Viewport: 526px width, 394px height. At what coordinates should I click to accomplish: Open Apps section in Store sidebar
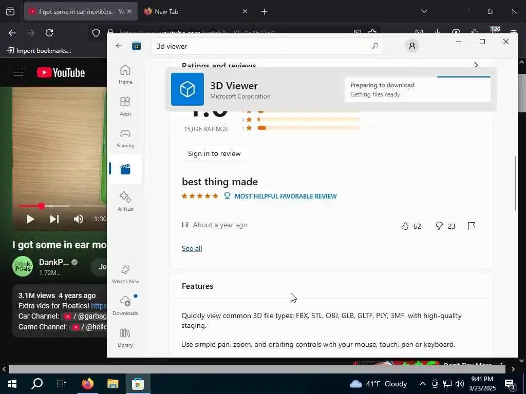pyautogui.click(x=125, y=106)
